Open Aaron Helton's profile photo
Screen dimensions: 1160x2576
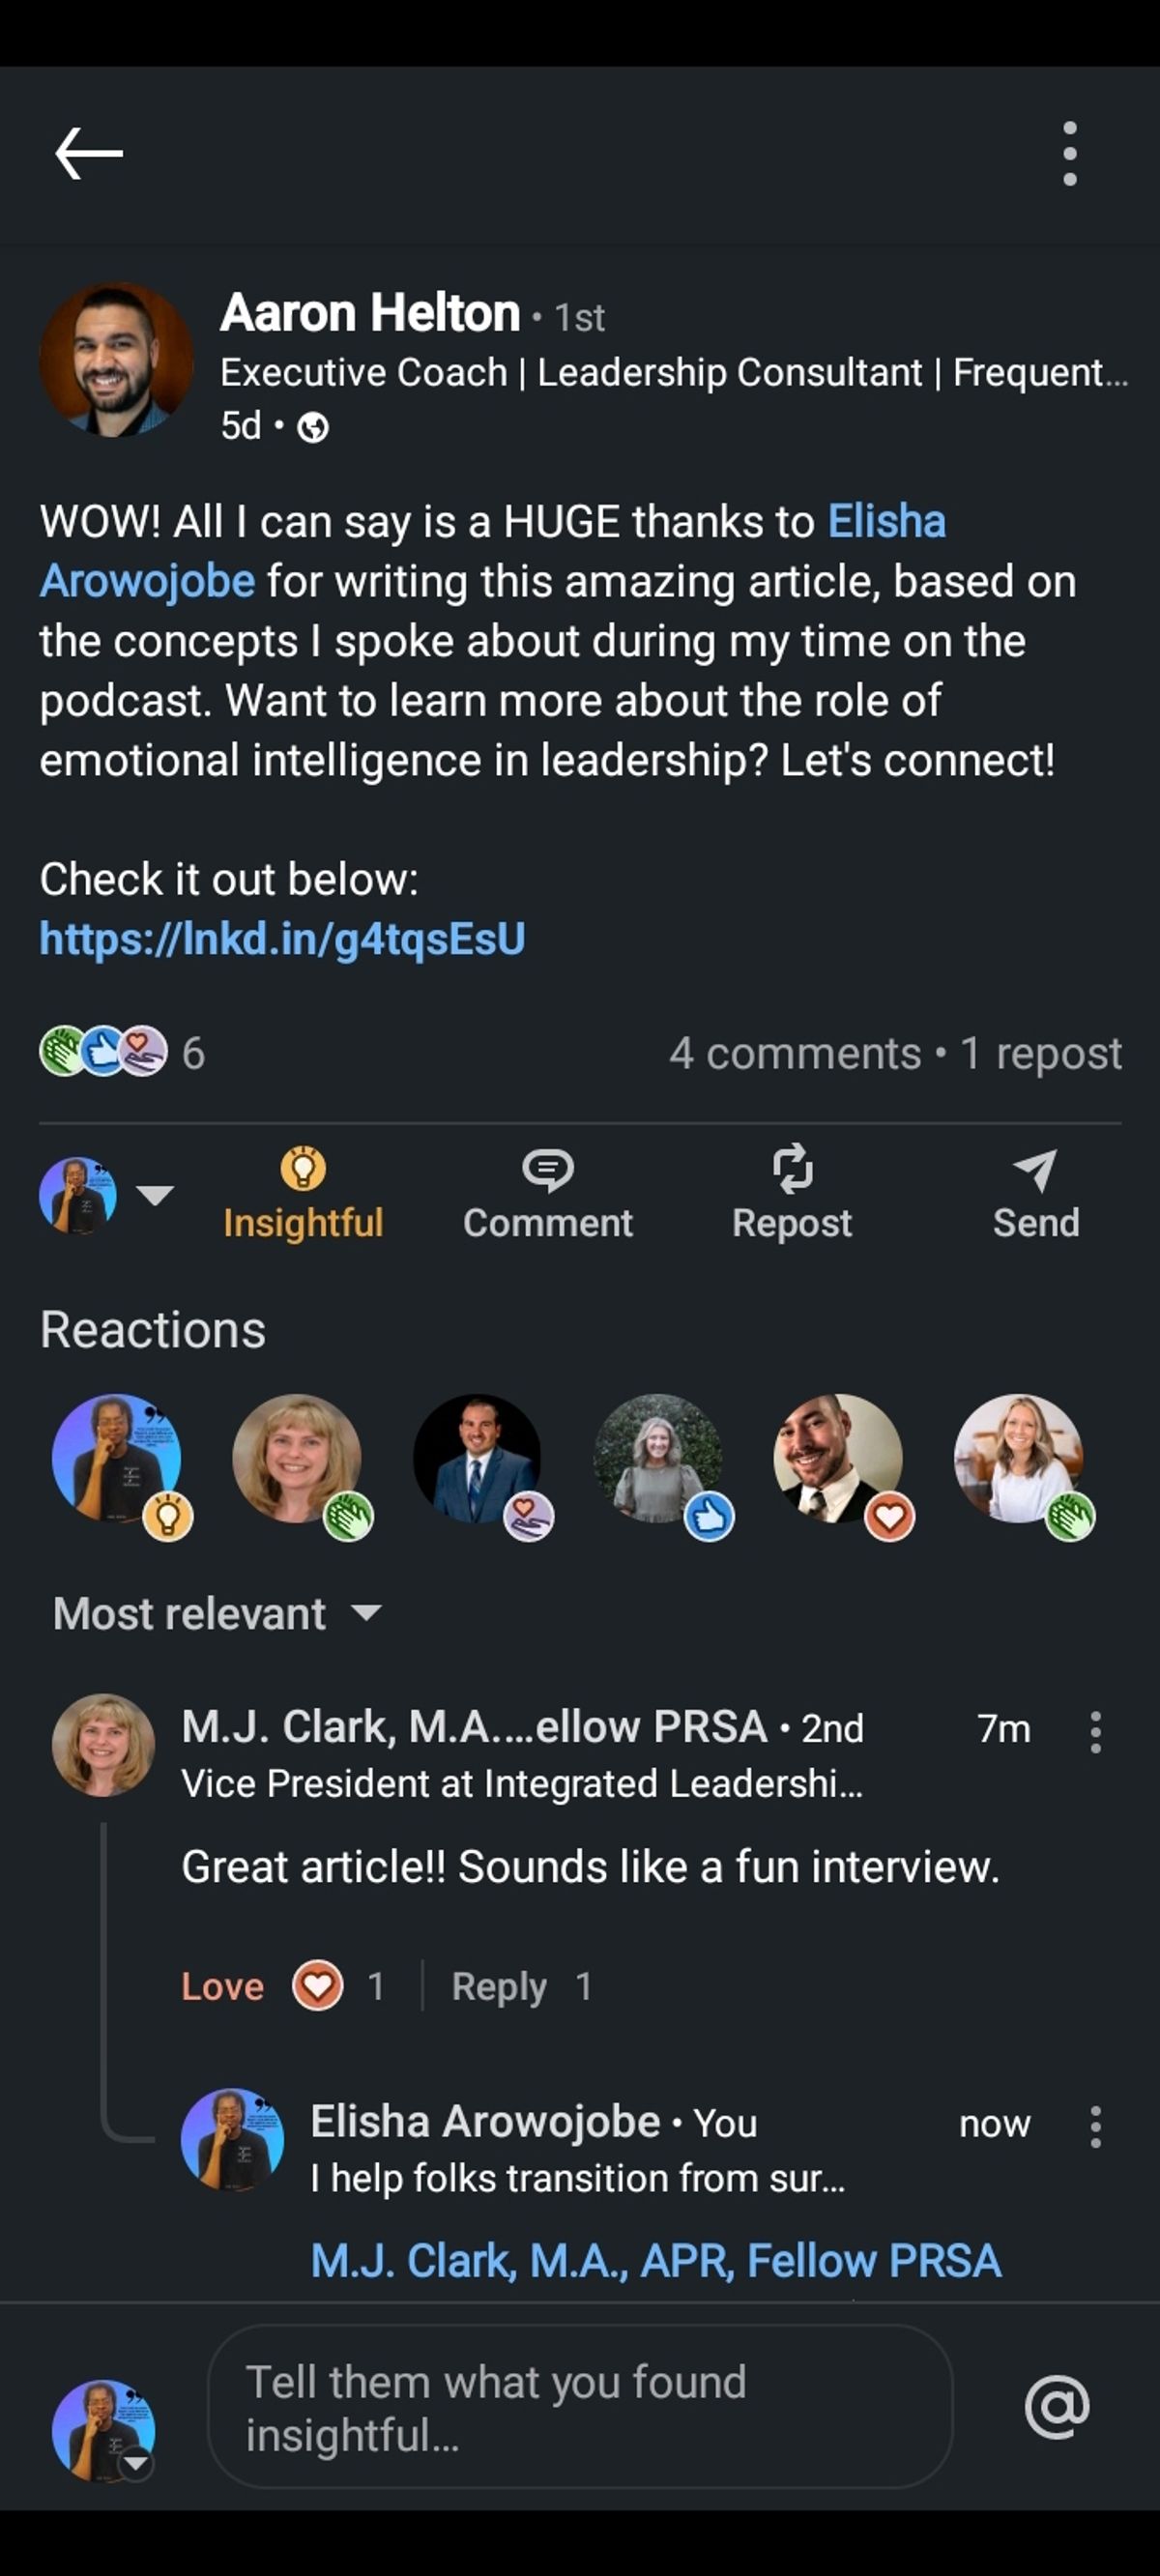point(116,360)
